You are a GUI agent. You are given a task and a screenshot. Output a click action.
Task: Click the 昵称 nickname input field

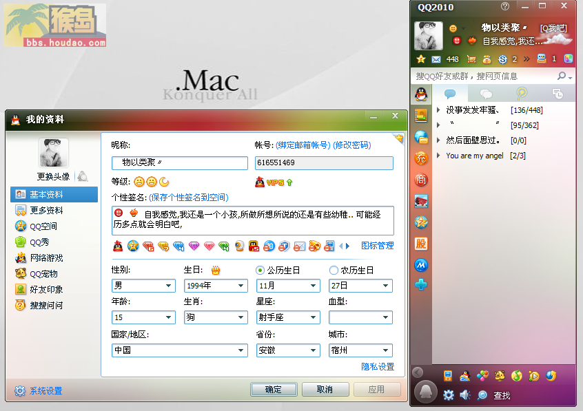pyautogui.click(x=180, y=162)
